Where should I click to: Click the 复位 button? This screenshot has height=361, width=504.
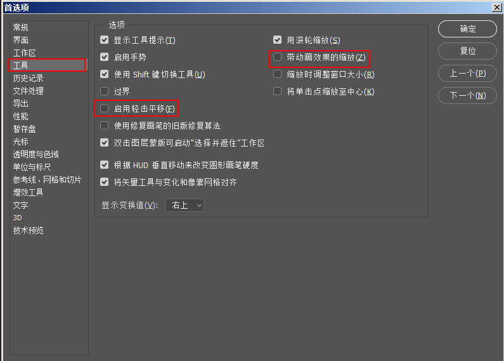(467, 51)
